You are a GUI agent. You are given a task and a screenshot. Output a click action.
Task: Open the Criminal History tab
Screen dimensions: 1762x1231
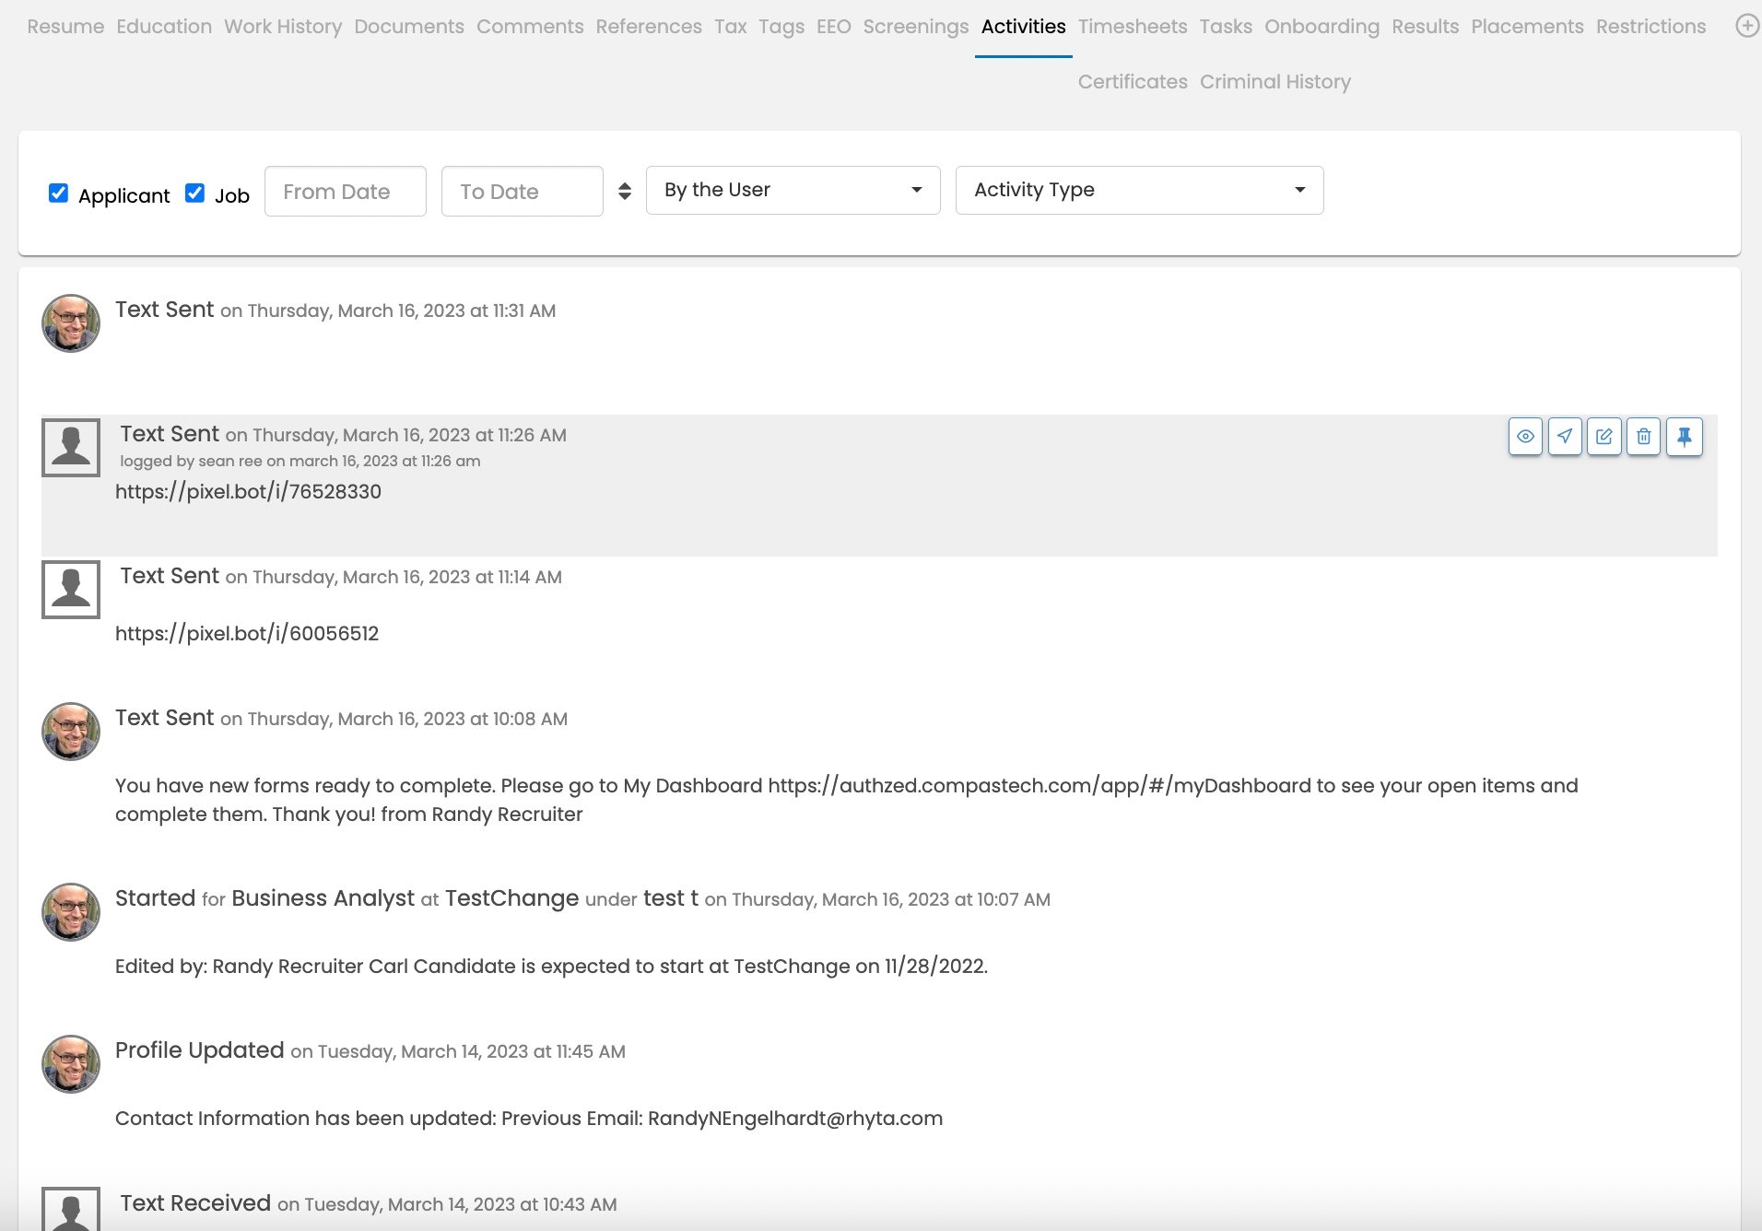[x=1275, y=82]
